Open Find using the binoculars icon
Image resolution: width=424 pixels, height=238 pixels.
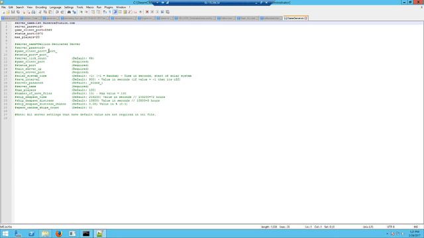pyautogui.click(x=69, y=12)
